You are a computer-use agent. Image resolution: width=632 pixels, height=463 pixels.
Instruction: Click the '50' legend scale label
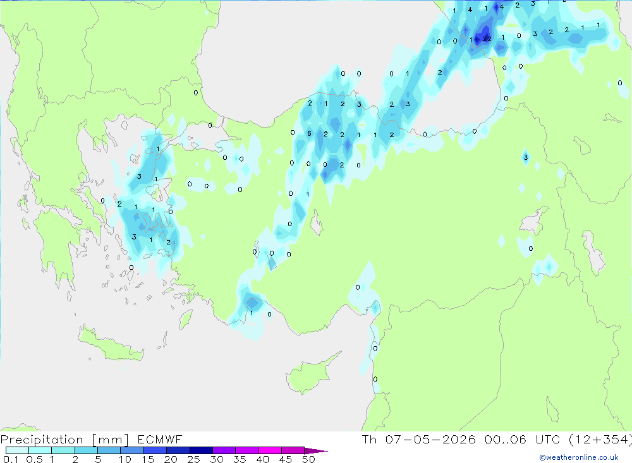[x=308, y=459]
